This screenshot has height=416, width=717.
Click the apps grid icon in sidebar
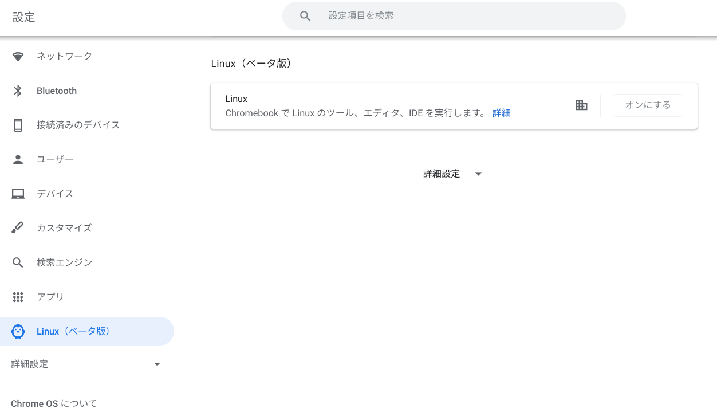click(x=18, y=297)
